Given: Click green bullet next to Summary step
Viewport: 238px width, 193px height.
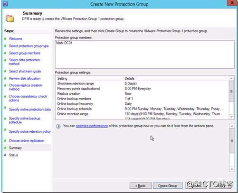Looking at the screenshot, I should click(5, 148).
